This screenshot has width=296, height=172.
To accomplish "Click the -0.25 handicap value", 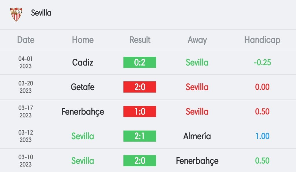I will (x=262, y=62).
